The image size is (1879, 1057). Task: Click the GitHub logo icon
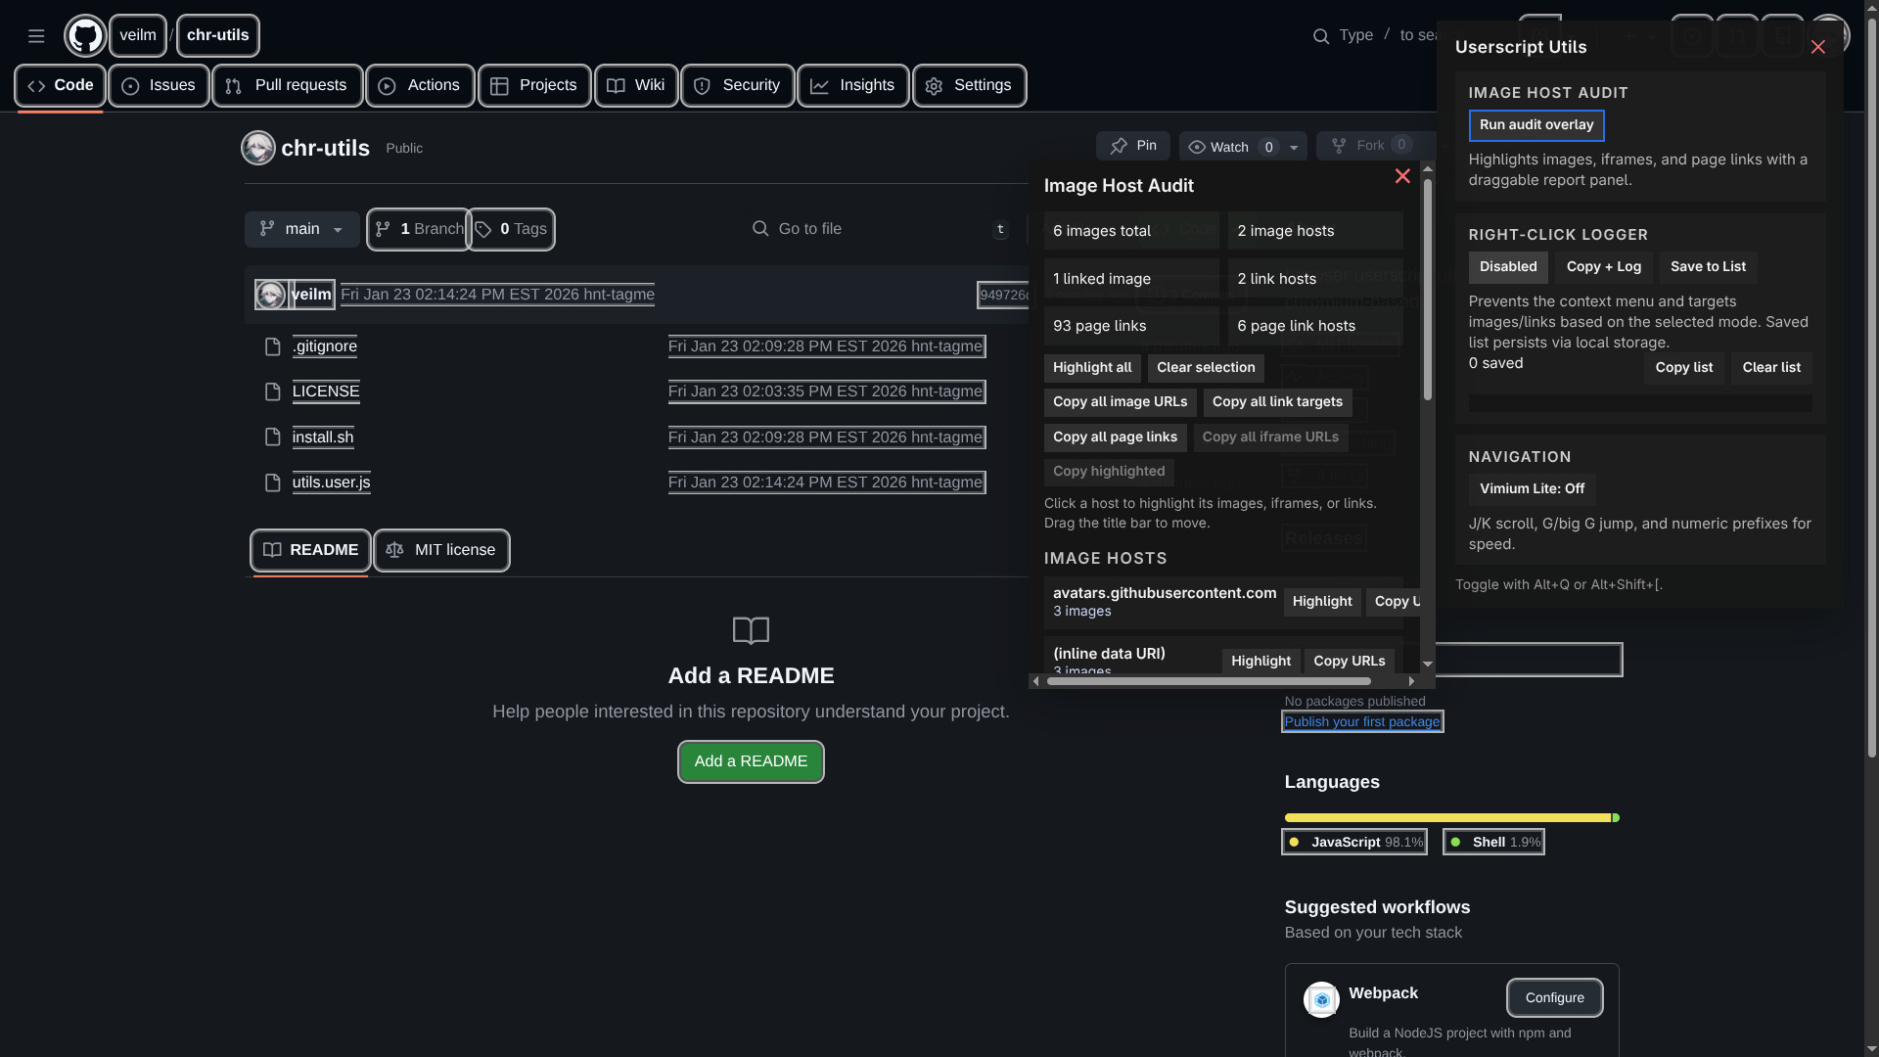point(85,36)
